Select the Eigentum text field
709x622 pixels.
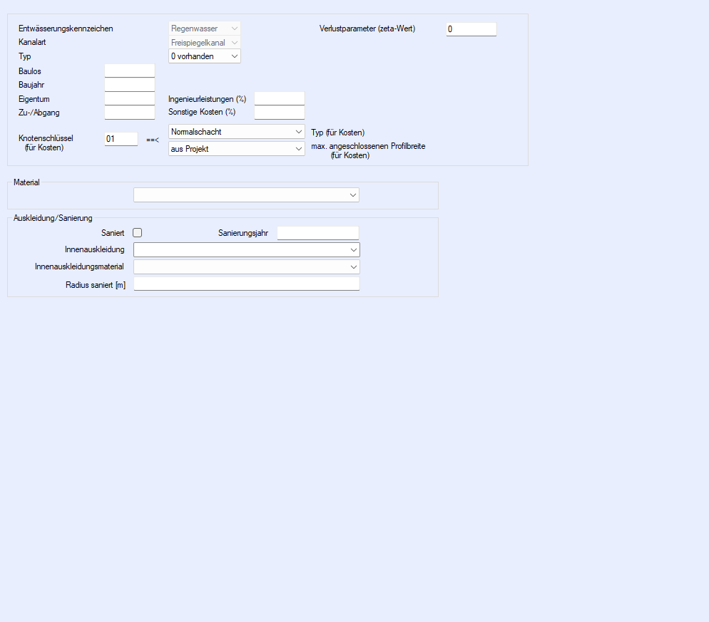(x=129, y=98)
